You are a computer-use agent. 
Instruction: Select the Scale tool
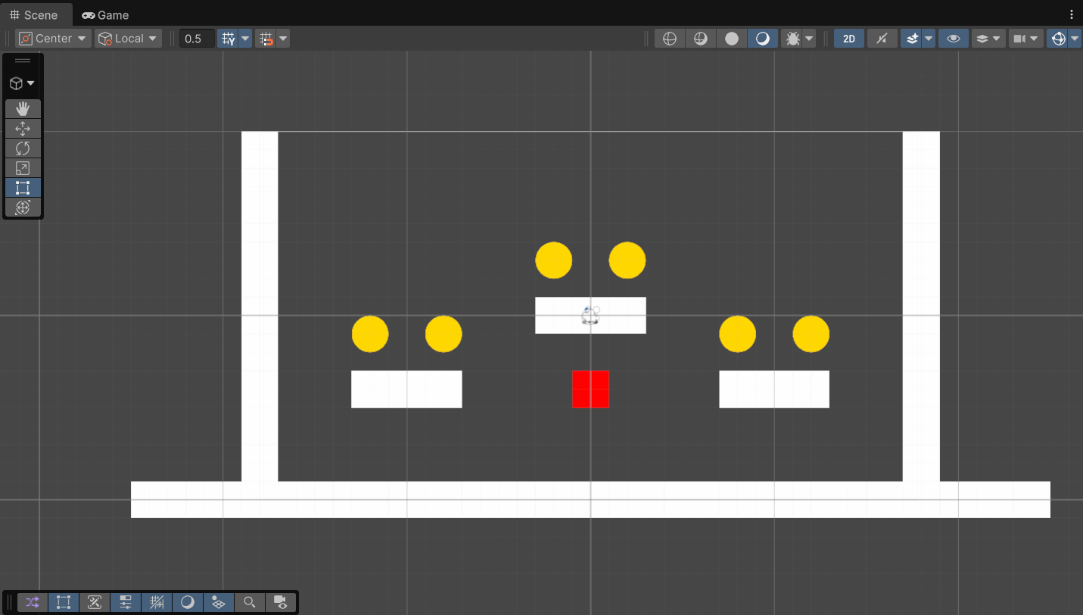(23, 168)
